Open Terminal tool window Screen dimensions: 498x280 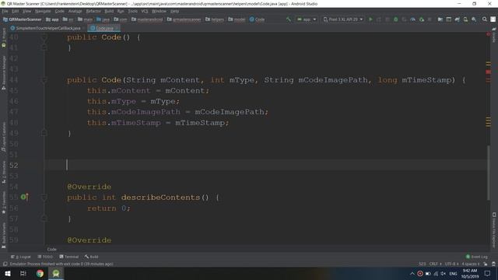69,257
